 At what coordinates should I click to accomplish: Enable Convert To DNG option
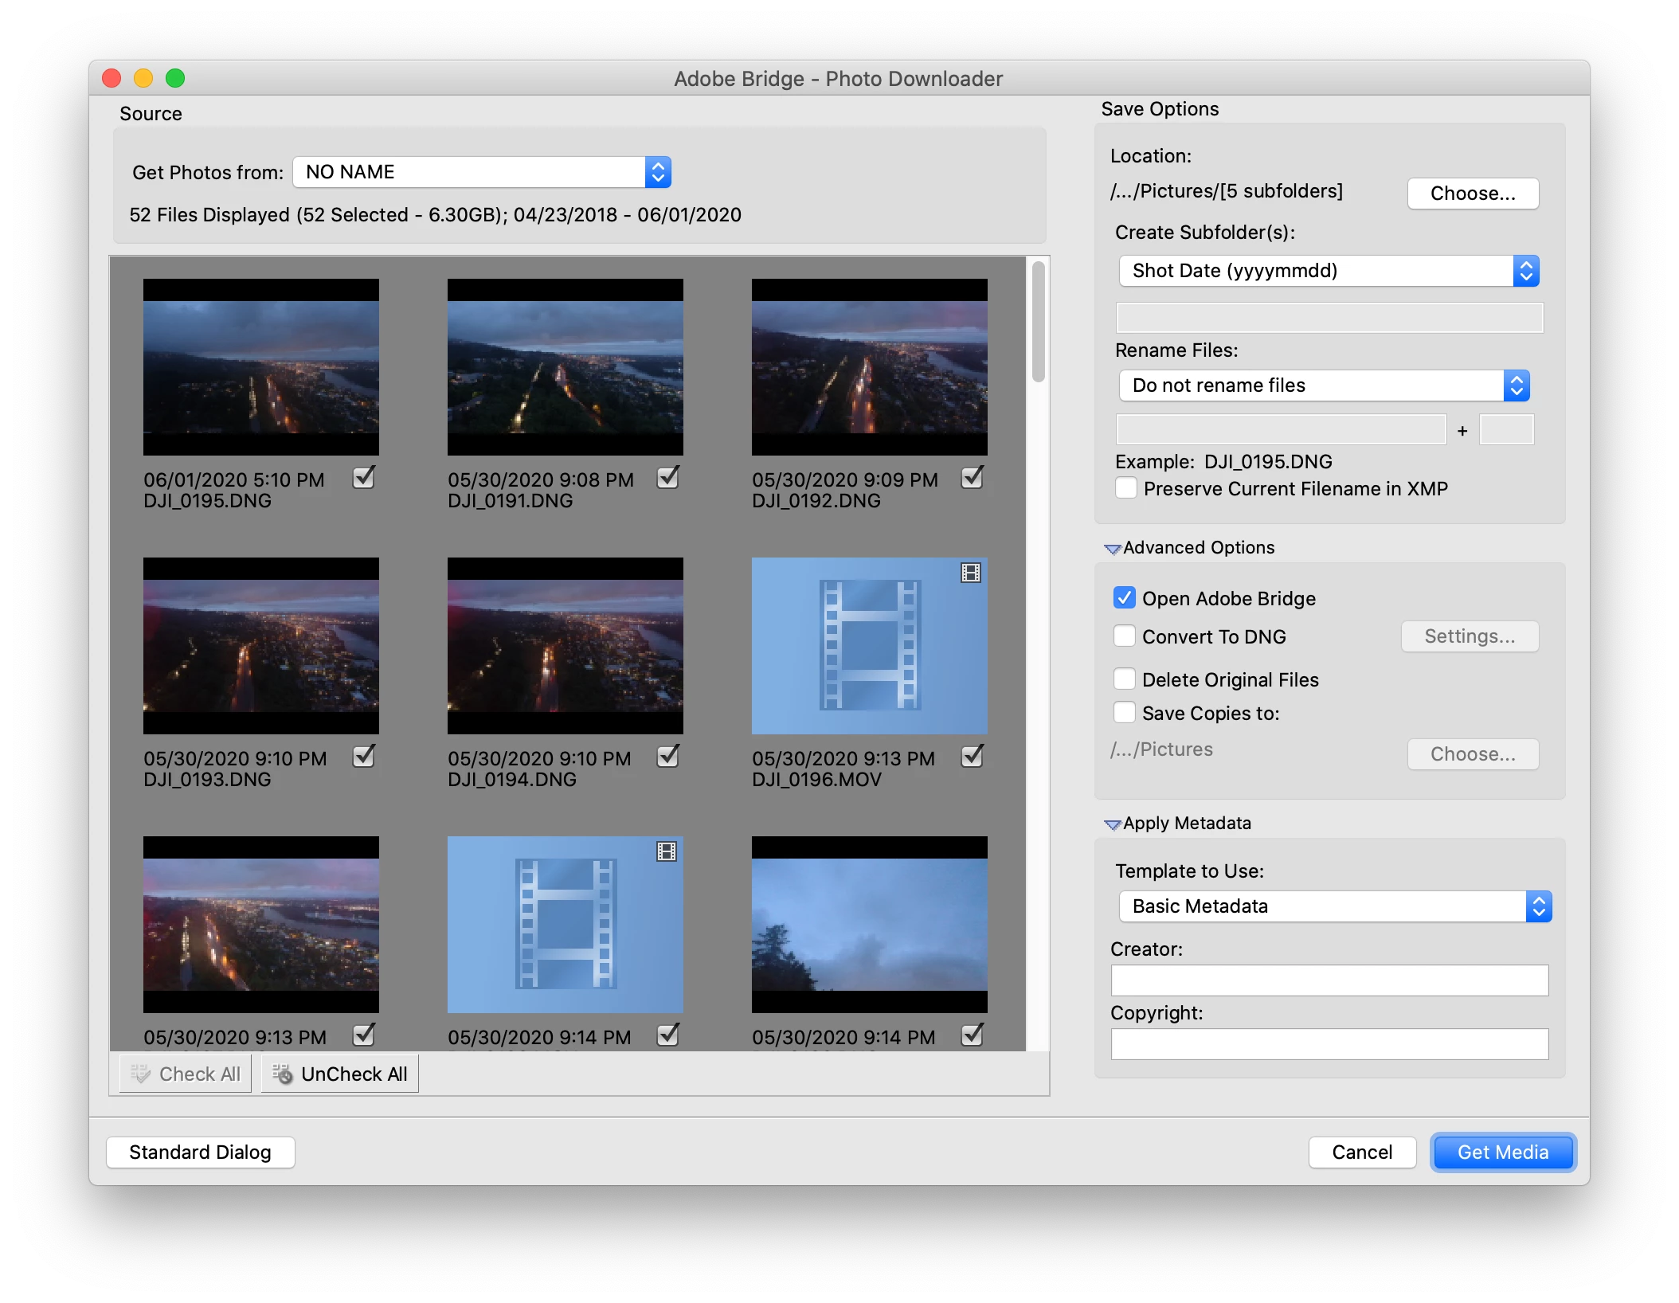1125,636
